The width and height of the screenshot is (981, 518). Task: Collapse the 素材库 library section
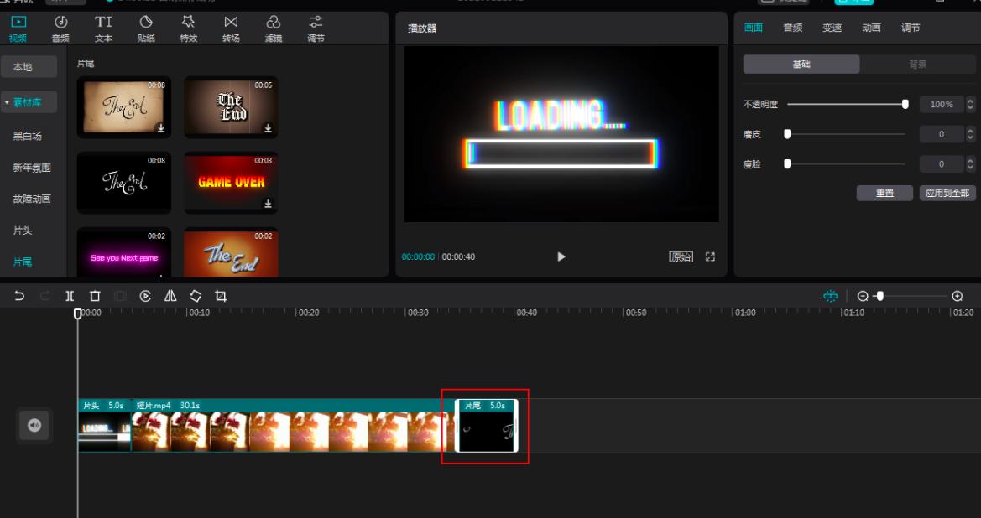pyautogui.click(x=29, y=103)
